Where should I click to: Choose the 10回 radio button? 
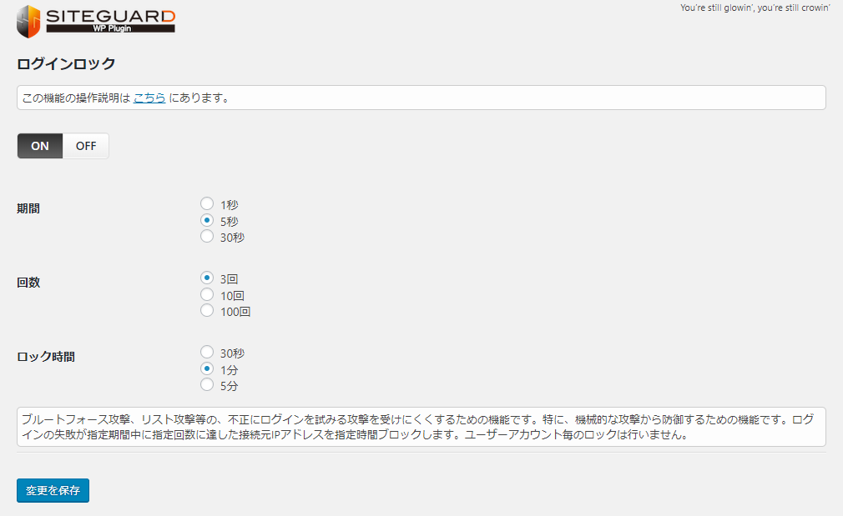point(207,294)
